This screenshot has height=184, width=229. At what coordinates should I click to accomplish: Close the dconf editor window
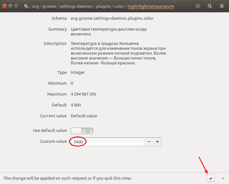click(x=5, y=6)
